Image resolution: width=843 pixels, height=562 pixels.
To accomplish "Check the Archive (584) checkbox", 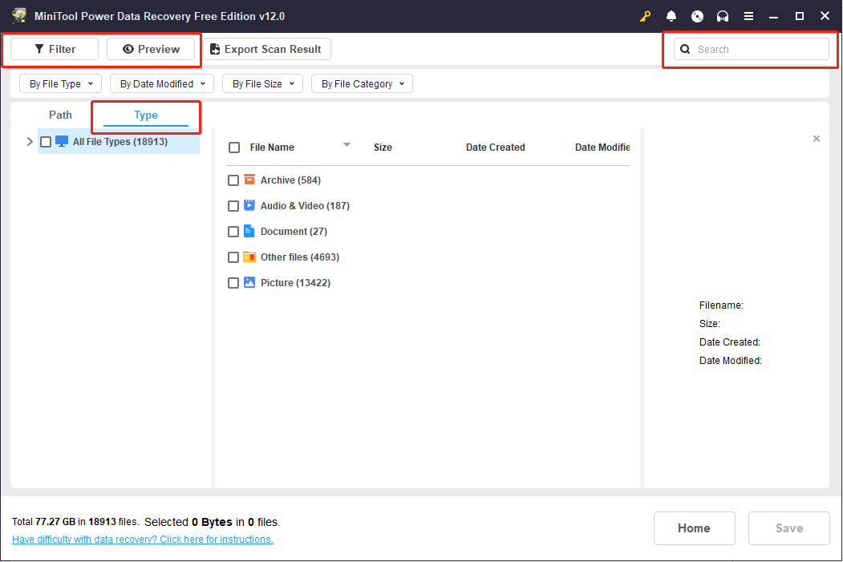I will pyautogui.click(x=233, y=180).
